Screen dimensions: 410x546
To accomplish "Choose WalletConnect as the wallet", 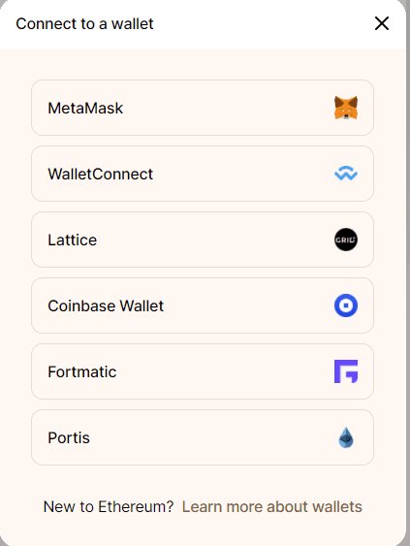I will click(x=203, y=174).
